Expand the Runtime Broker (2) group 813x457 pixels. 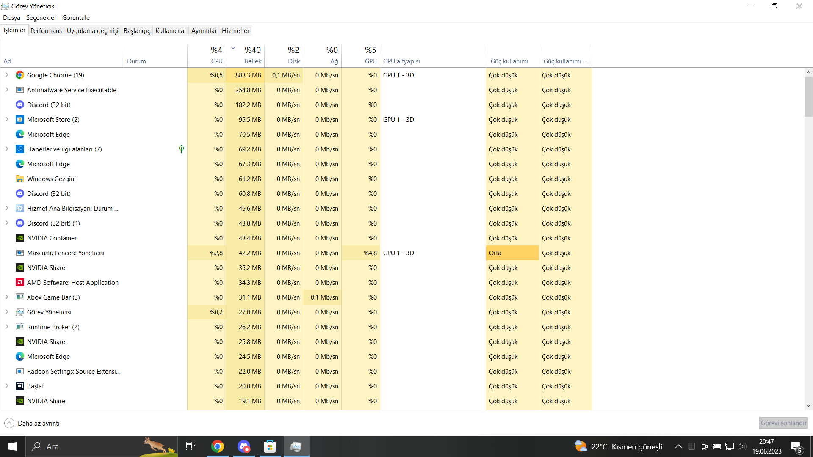pyautogui.click(x=7, y=327)
